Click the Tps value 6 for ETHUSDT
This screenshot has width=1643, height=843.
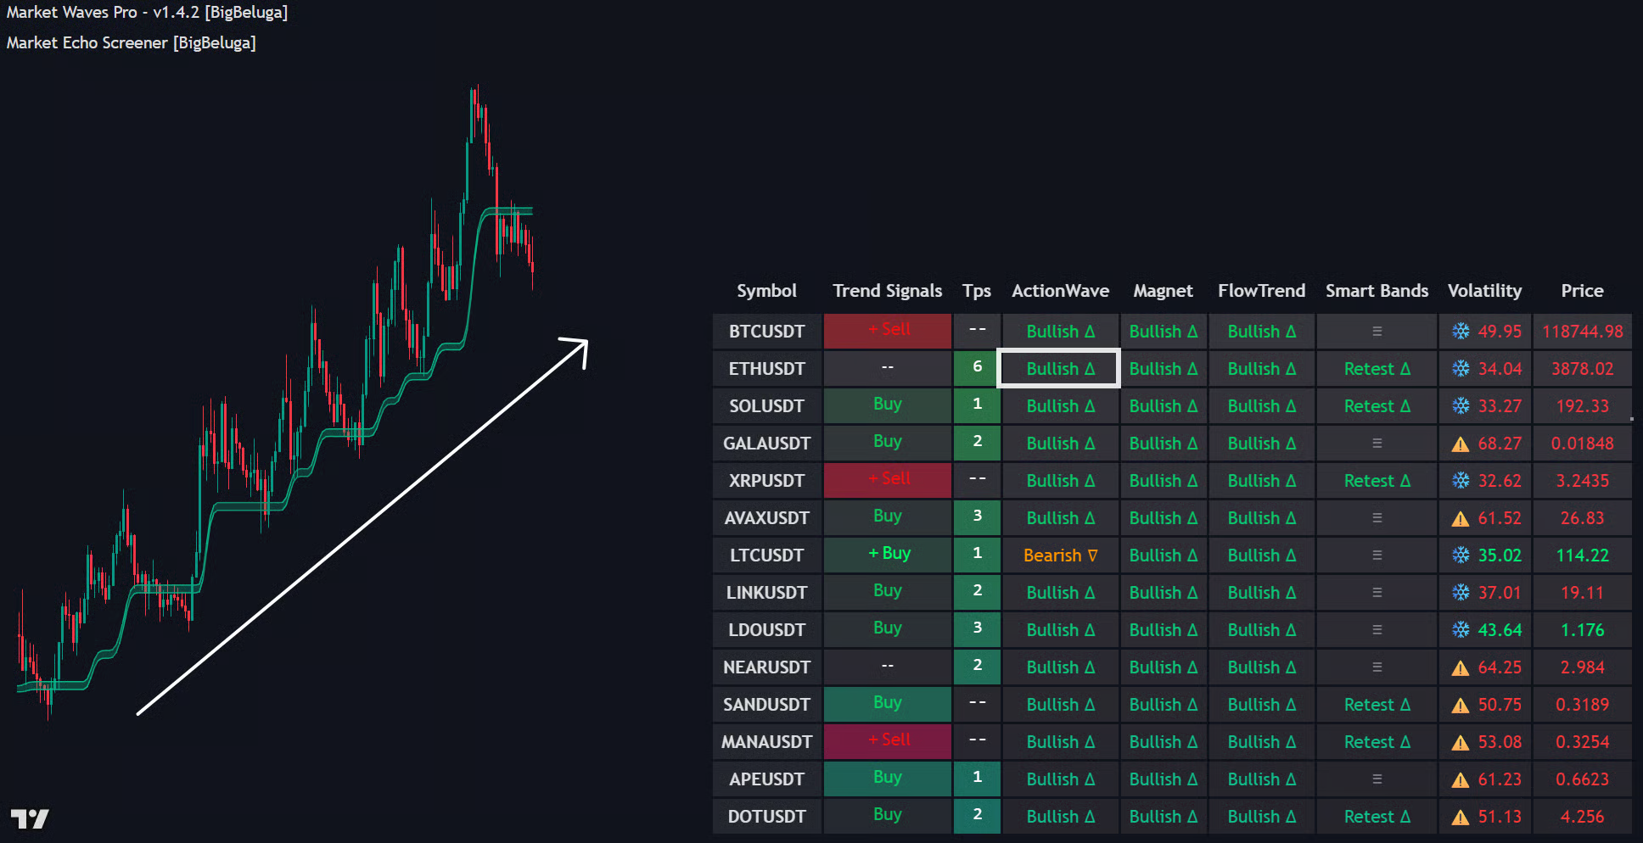(977, 367)
